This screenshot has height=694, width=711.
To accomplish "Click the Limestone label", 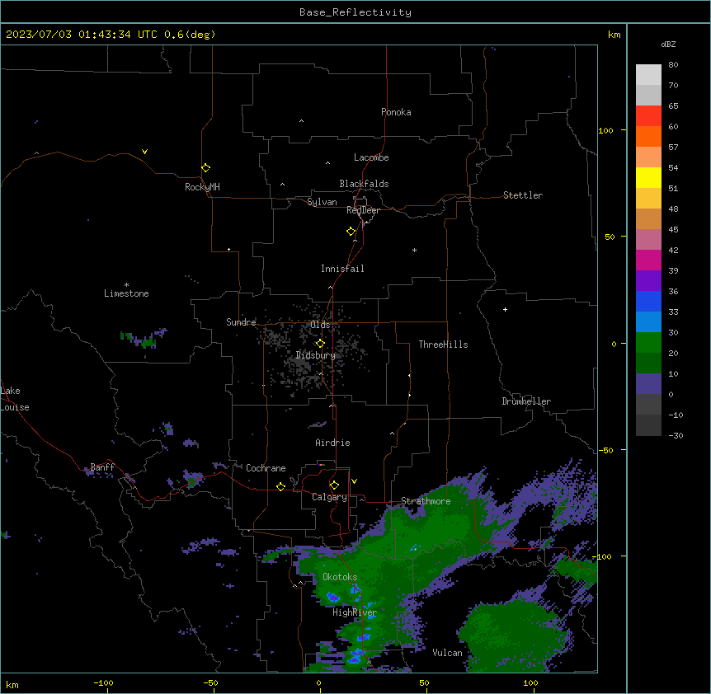I will [x=126, y=293].
